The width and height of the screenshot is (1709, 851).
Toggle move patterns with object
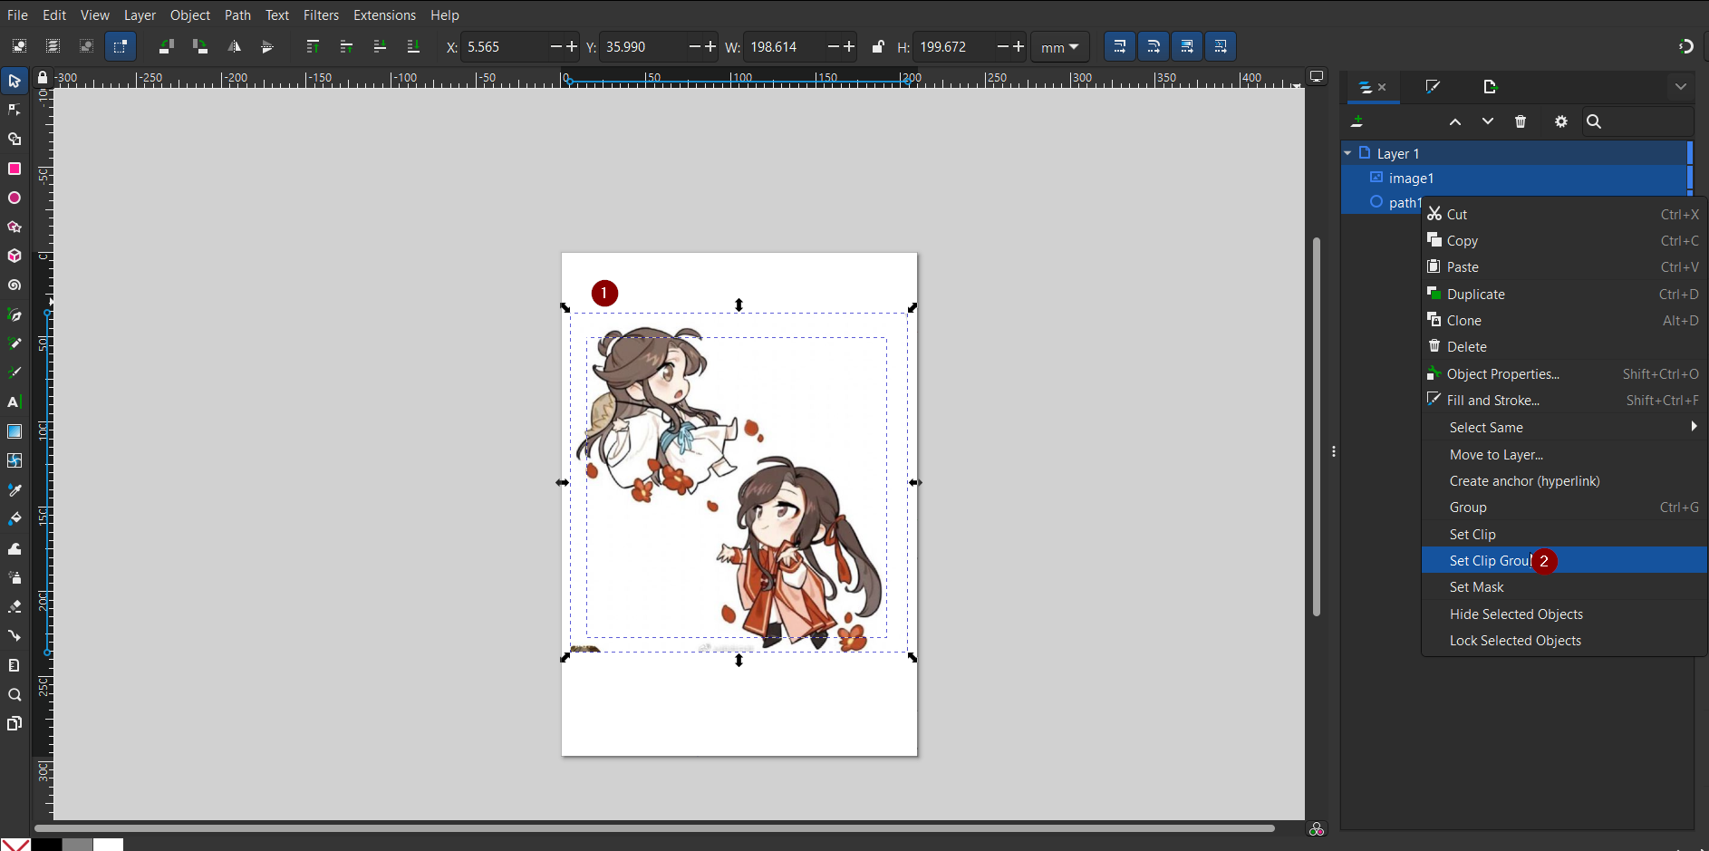(x=1221, y=46)
